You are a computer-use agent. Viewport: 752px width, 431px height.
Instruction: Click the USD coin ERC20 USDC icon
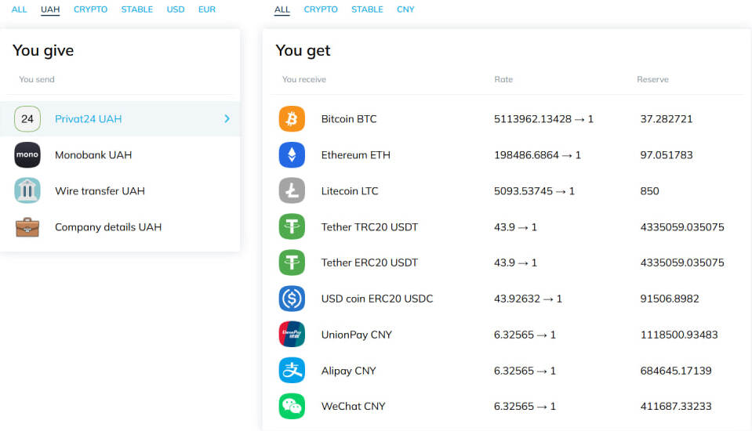[x=292, y=299]
